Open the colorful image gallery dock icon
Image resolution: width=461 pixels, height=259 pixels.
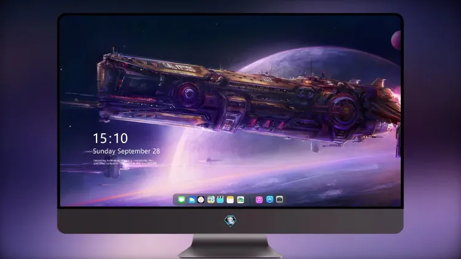[240, 200]
